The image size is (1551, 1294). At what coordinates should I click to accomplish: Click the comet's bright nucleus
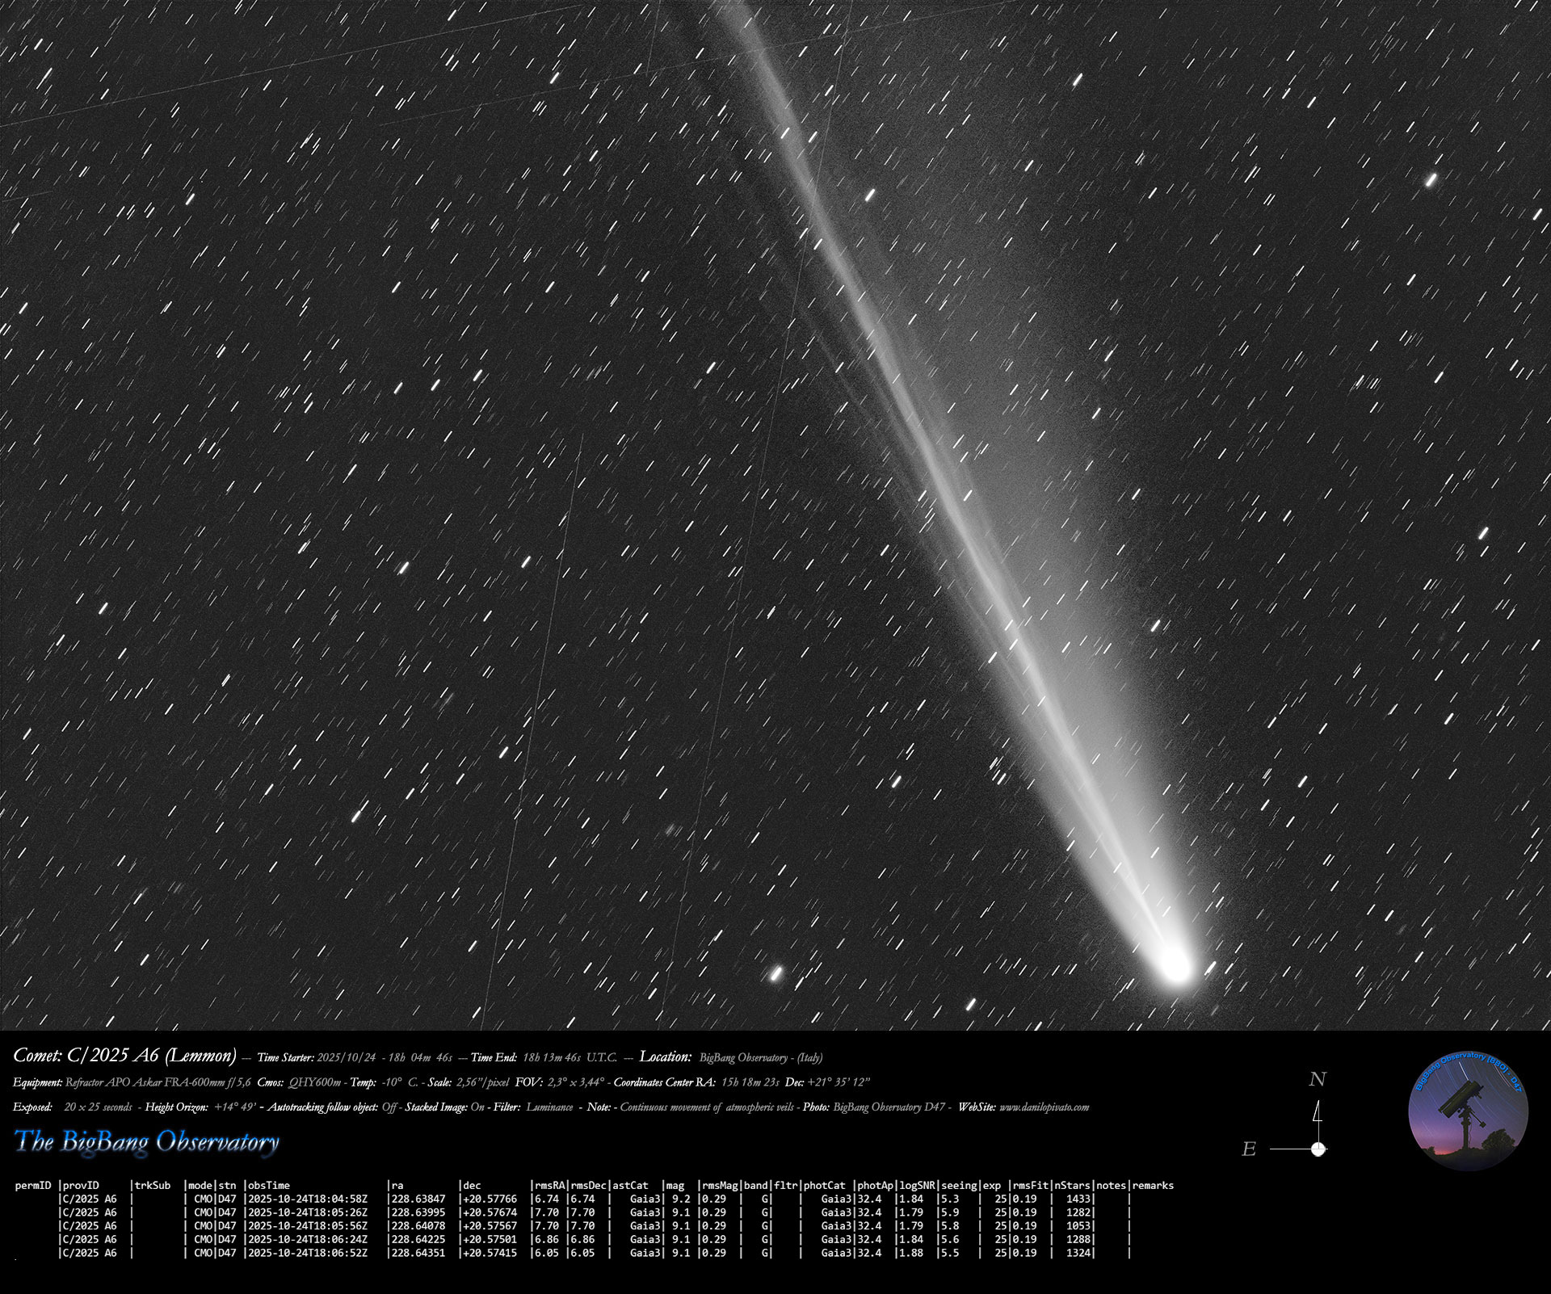click(1176, 967)
